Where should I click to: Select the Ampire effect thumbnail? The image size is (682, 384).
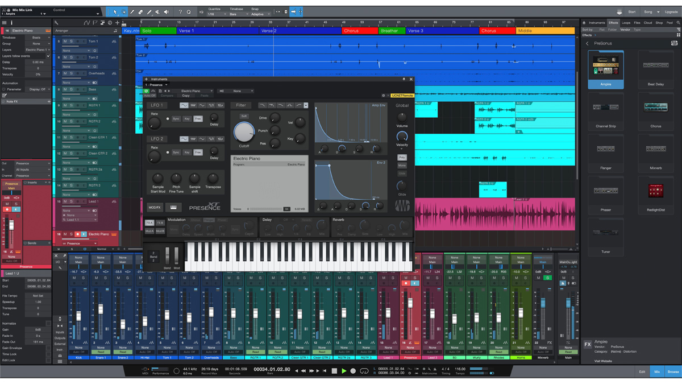[606, 69]
